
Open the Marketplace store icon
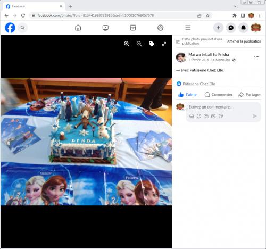pos(133,28)
